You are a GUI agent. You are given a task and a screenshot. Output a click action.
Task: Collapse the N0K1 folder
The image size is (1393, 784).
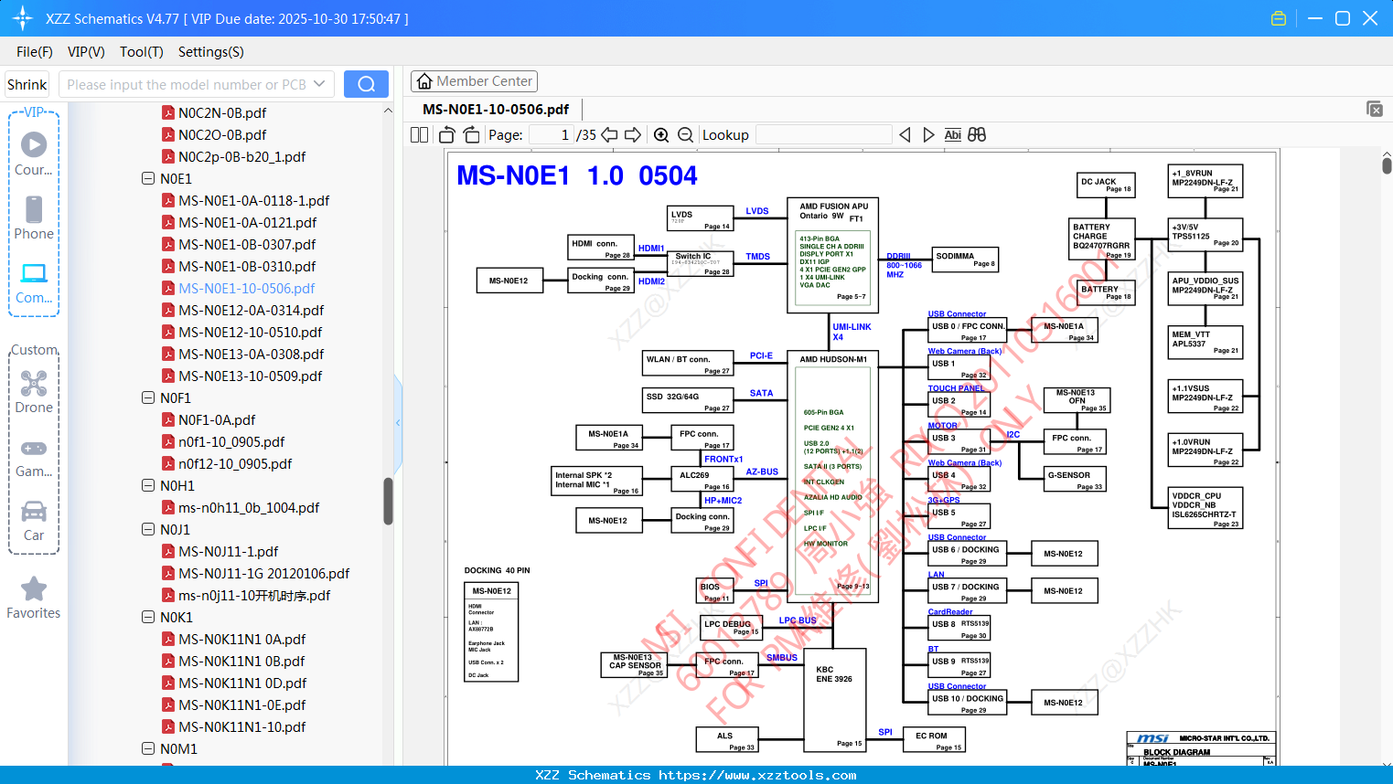(x=148, y=617)
